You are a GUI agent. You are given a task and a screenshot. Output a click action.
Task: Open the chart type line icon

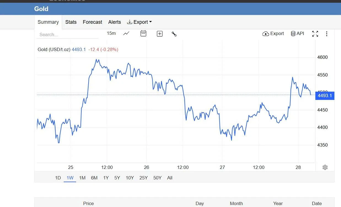pos(126,33)
